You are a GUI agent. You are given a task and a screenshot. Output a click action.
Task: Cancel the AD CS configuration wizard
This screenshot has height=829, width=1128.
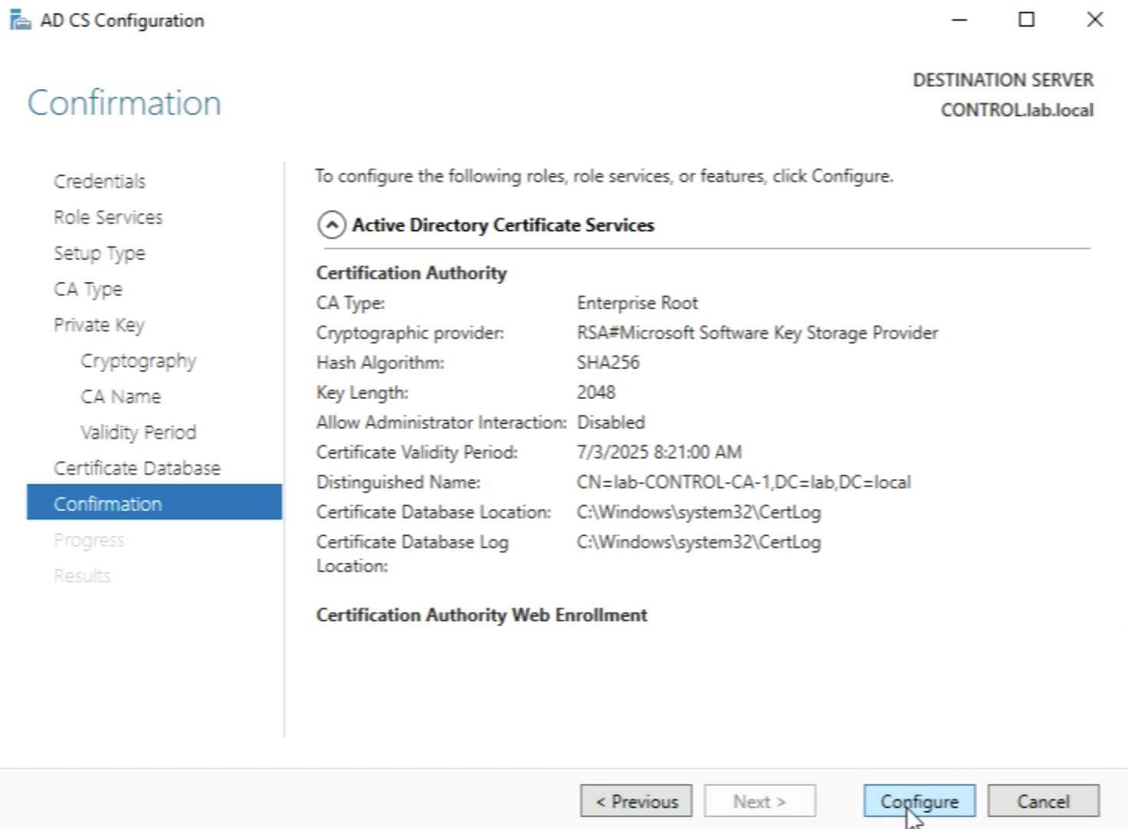click(x=1043, y=801)
